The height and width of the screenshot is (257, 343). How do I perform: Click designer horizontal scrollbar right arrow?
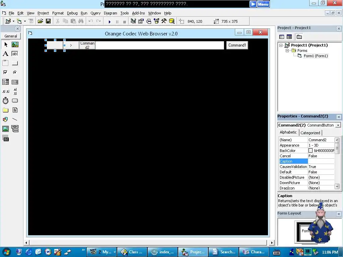coord(272,243)
